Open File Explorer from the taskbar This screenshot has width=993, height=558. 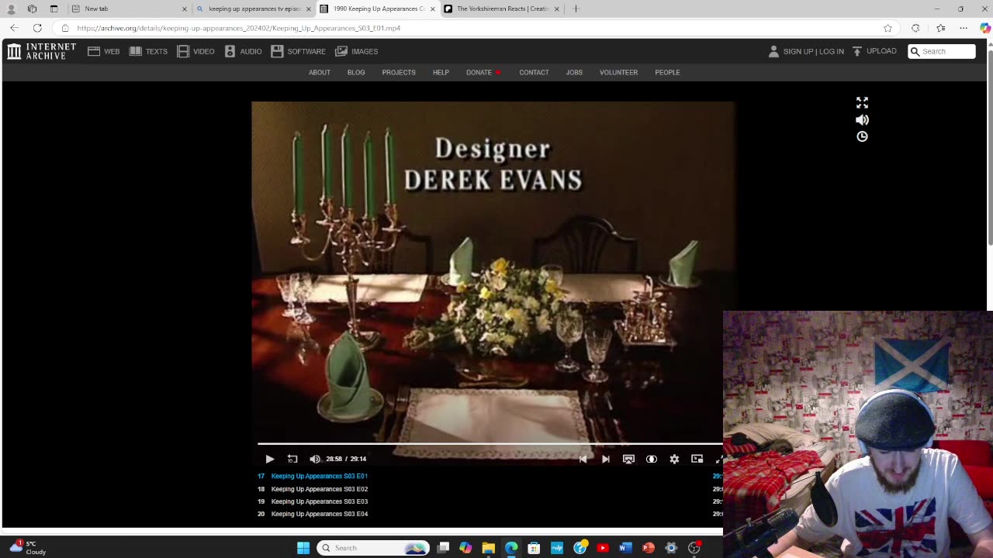click(488, 548)
